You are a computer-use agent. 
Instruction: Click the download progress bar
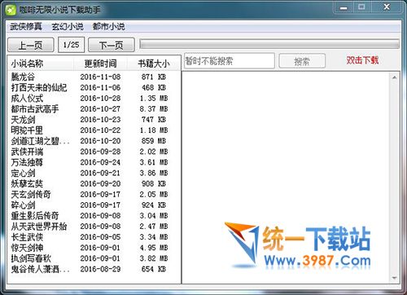tap(269, 44)
